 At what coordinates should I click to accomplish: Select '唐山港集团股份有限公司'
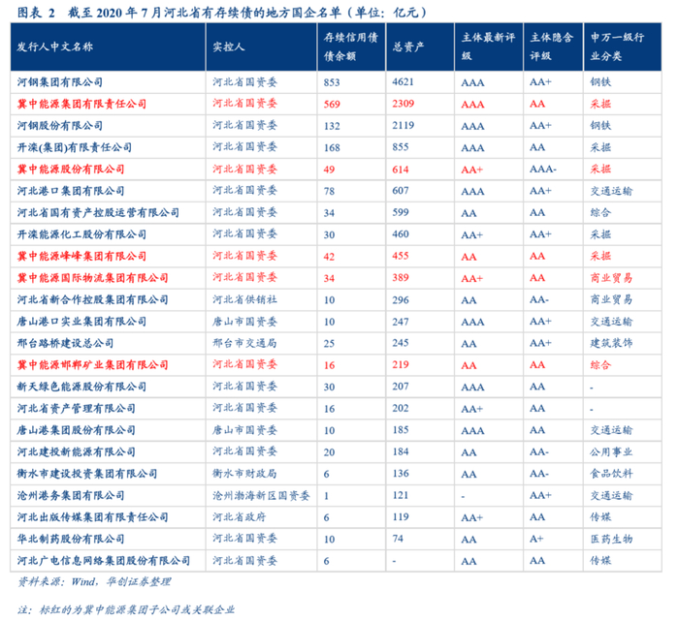pyautogui.click(x=77, y=430)
